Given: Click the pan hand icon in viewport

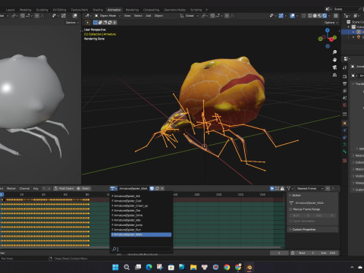Looking at the screenshot, I should [334, 60].
